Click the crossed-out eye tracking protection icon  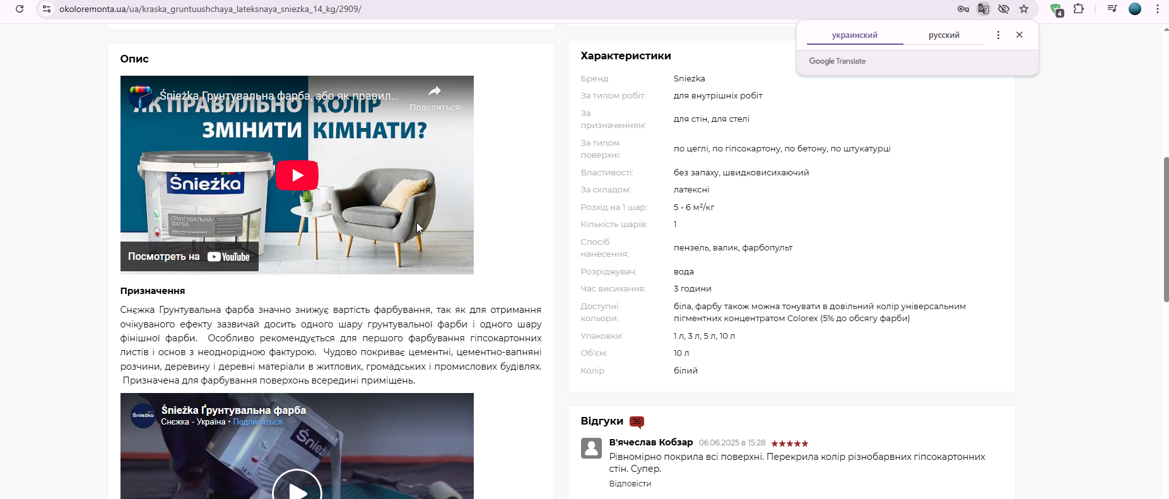(1004, 9)
